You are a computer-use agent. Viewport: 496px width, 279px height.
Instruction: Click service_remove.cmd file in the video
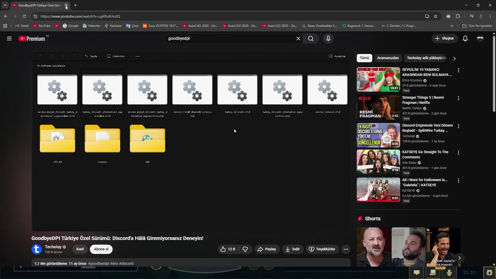327,94
